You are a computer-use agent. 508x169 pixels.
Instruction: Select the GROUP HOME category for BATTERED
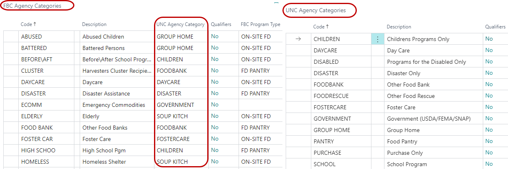tap(175, 48)
